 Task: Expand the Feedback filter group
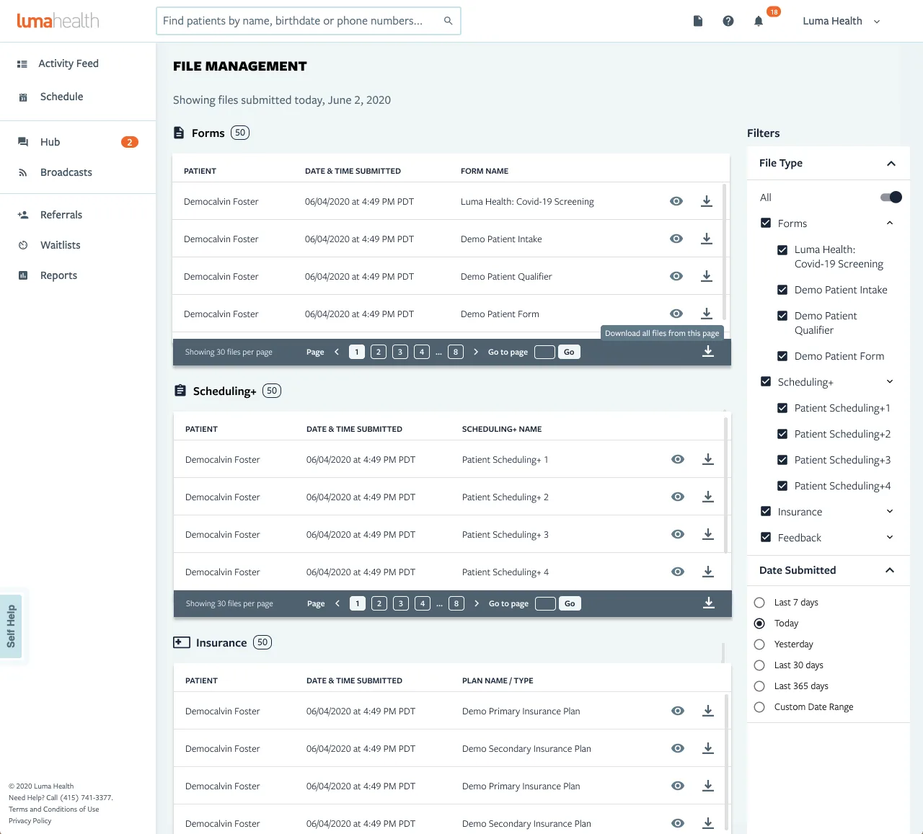coord(890,537)
